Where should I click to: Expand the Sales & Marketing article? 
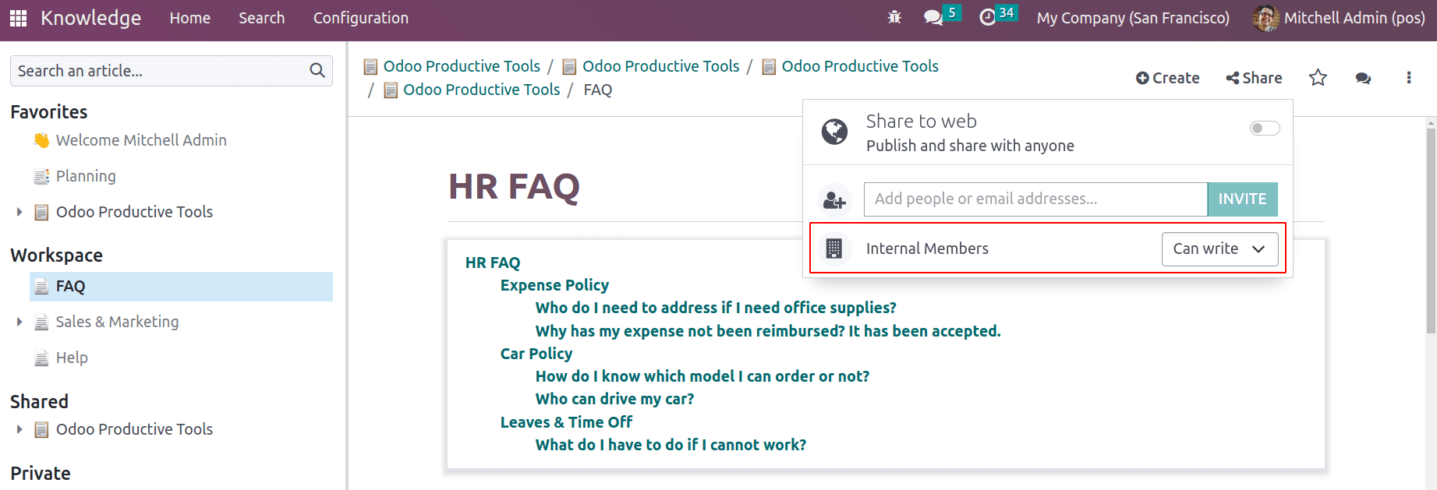[x=19, y=322]
